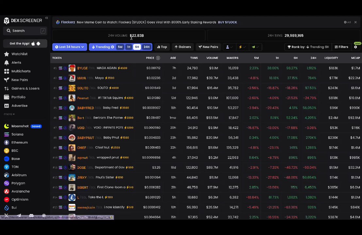Open Multicharts grid icon
The height and width of the screenshot is (235, 362).
coord(7,71)
